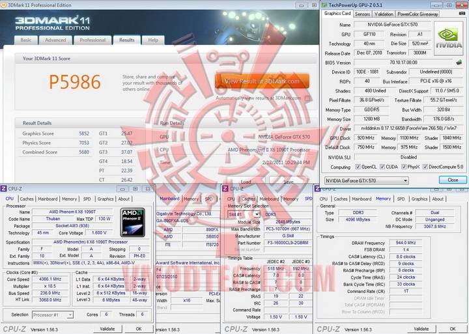The image size is (469, 334).
Task: Click GA-890FXA-UD5 mainboard model text
Action: [173, 221]
